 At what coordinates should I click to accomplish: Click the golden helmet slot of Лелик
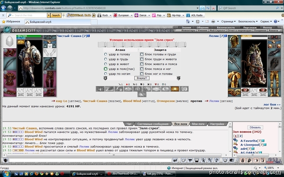(234, 42)
